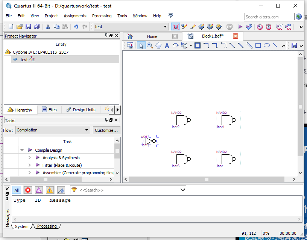Image resolution: width=307 pixels, height=240 pixels.
Task: Open a file with the folder icon
Action: tap(20, 27)
